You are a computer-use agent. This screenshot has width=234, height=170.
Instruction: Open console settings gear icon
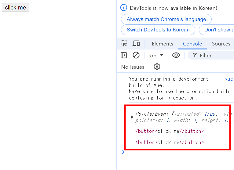[157, 67]
